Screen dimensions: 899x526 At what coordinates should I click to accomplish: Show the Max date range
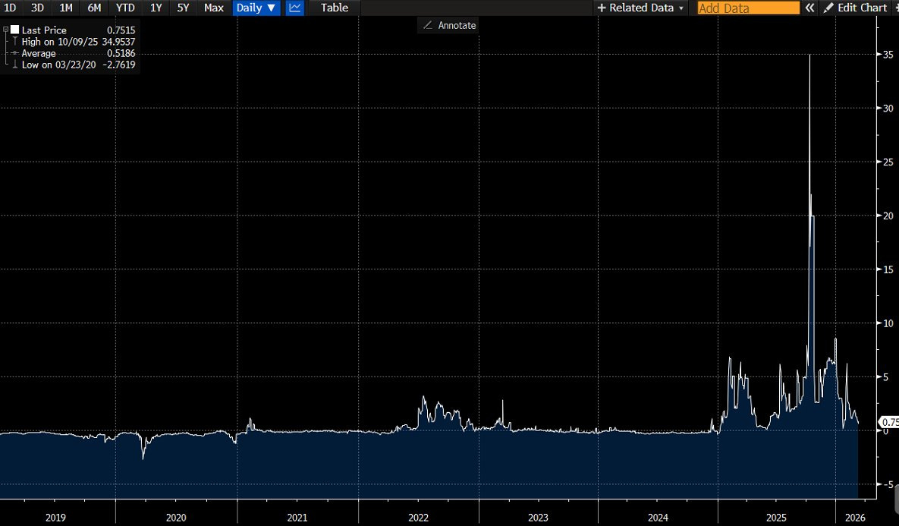coord(214,8)
